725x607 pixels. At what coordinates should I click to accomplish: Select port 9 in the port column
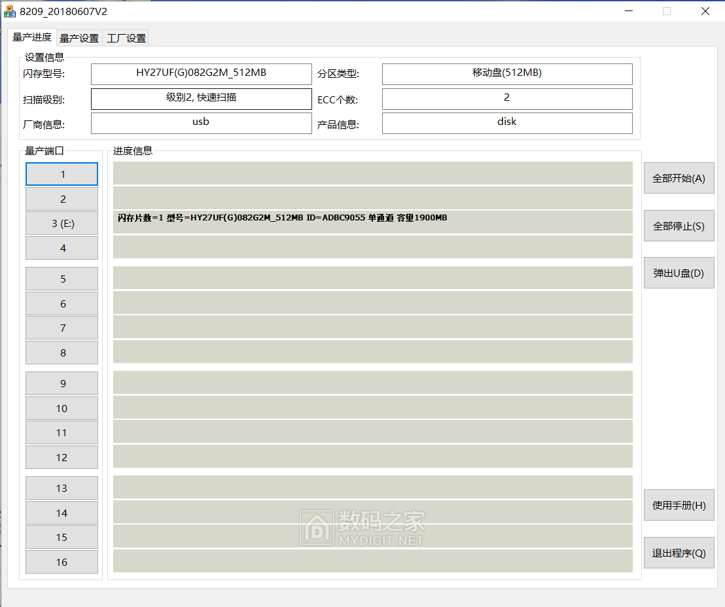pos(62,383)
